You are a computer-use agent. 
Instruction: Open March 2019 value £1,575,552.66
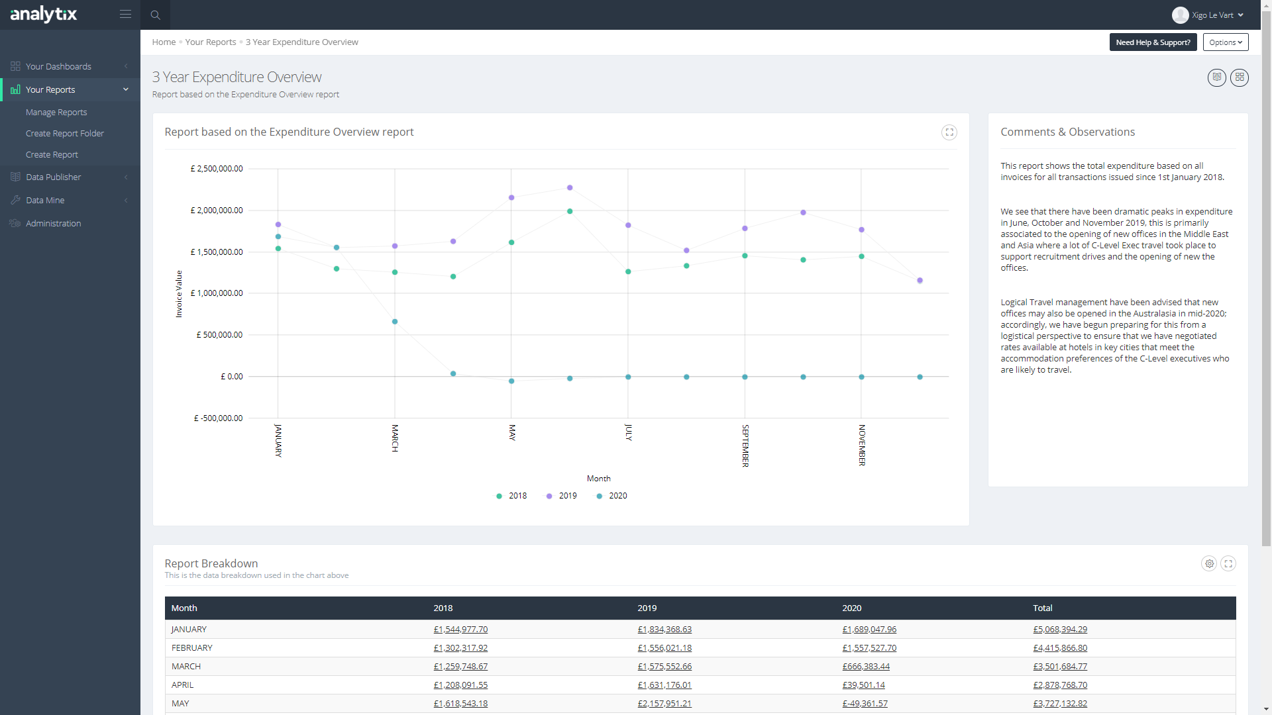pyautogui.click(x=664, y=667)
